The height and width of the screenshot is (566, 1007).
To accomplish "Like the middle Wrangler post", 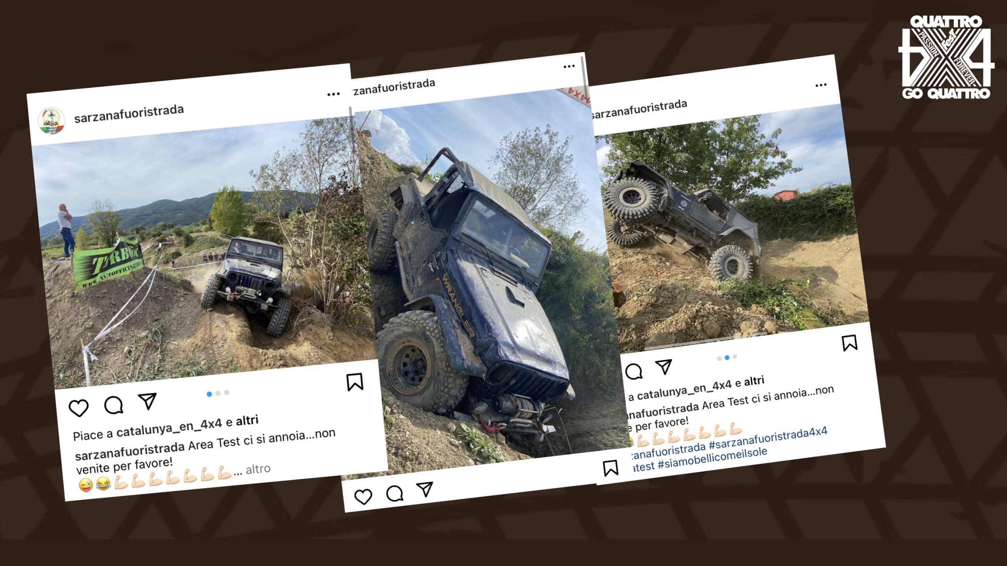I will pos(363,497).
